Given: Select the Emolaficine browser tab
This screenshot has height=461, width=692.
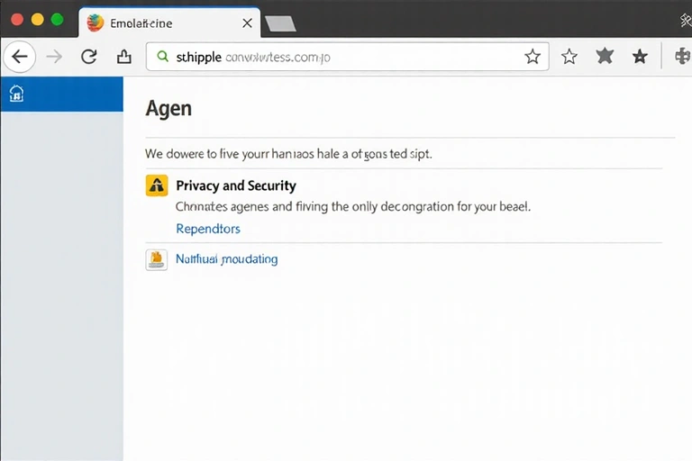Looking at the screenshot, I should tap(169, 23).
